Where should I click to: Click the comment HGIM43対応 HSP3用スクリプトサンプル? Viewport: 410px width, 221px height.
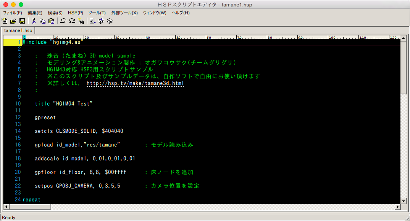pos(100,69)
